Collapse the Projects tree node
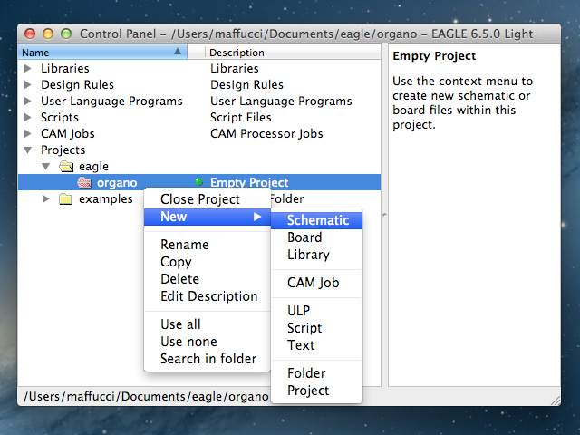The height and width of the screenshot is (435, 580). tap(28, 150)
